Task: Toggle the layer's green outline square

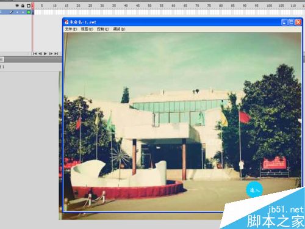Action: click(x=29, y=12)
